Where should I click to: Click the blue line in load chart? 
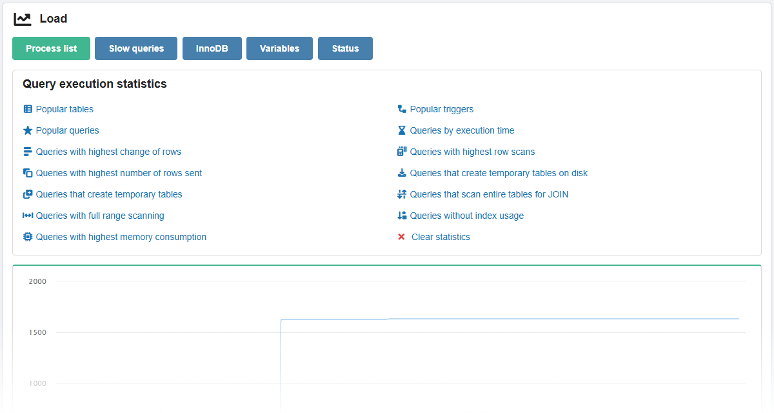click(x=516, y=319)
